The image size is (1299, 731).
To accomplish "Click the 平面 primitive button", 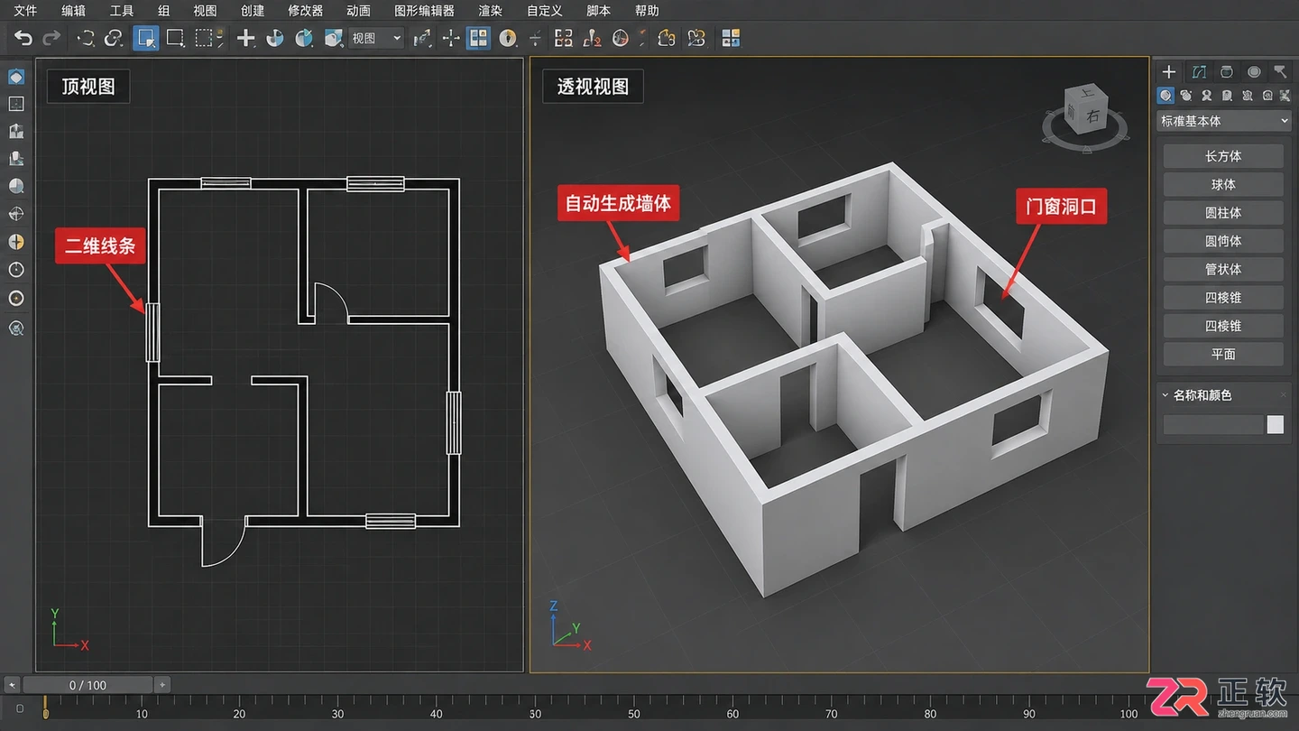I will click(1223, 354).
